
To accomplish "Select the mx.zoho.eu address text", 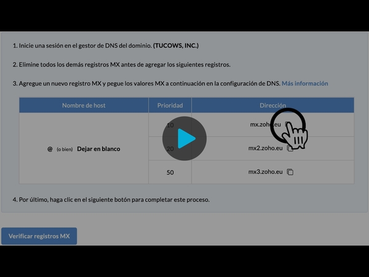I will 265,124.
